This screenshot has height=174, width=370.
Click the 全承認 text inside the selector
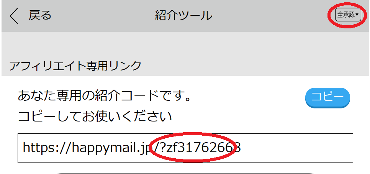(x=346, y=15)
